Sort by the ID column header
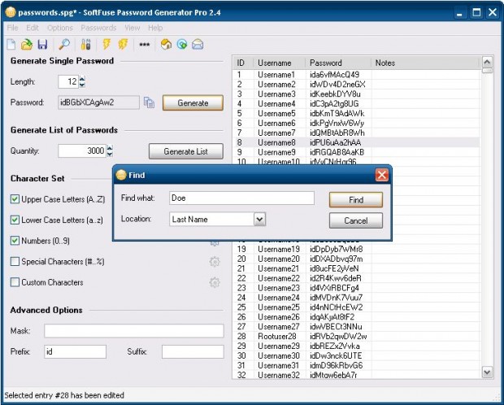 click(244, 63)
